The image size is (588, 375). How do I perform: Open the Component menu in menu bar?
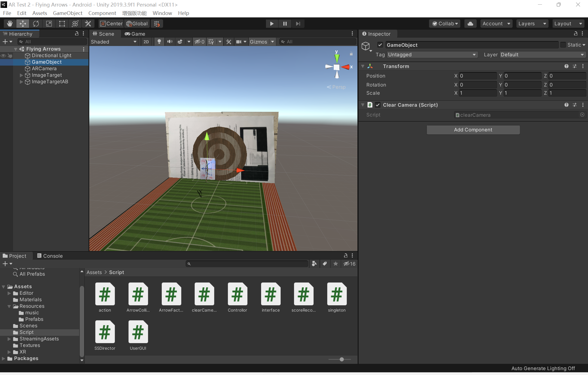[102, 13]
